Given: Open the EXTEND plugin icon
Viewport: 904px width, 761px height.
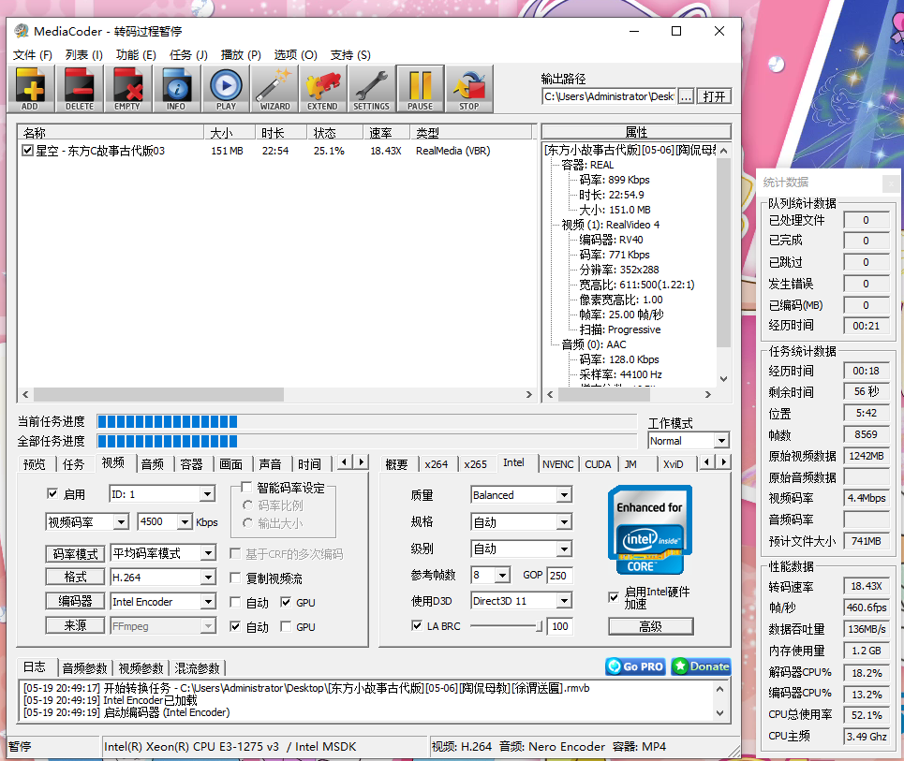Looking at the screenshot, I should (x=322, y=89).
